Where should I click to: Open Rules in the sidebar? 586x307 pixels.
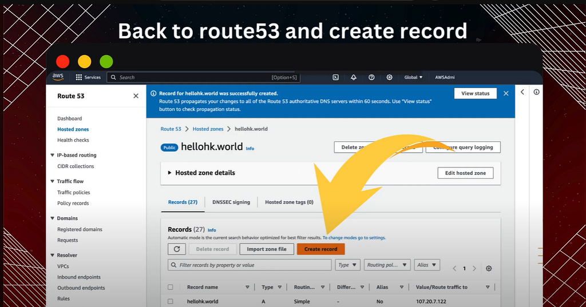click(x=64, y=299)
